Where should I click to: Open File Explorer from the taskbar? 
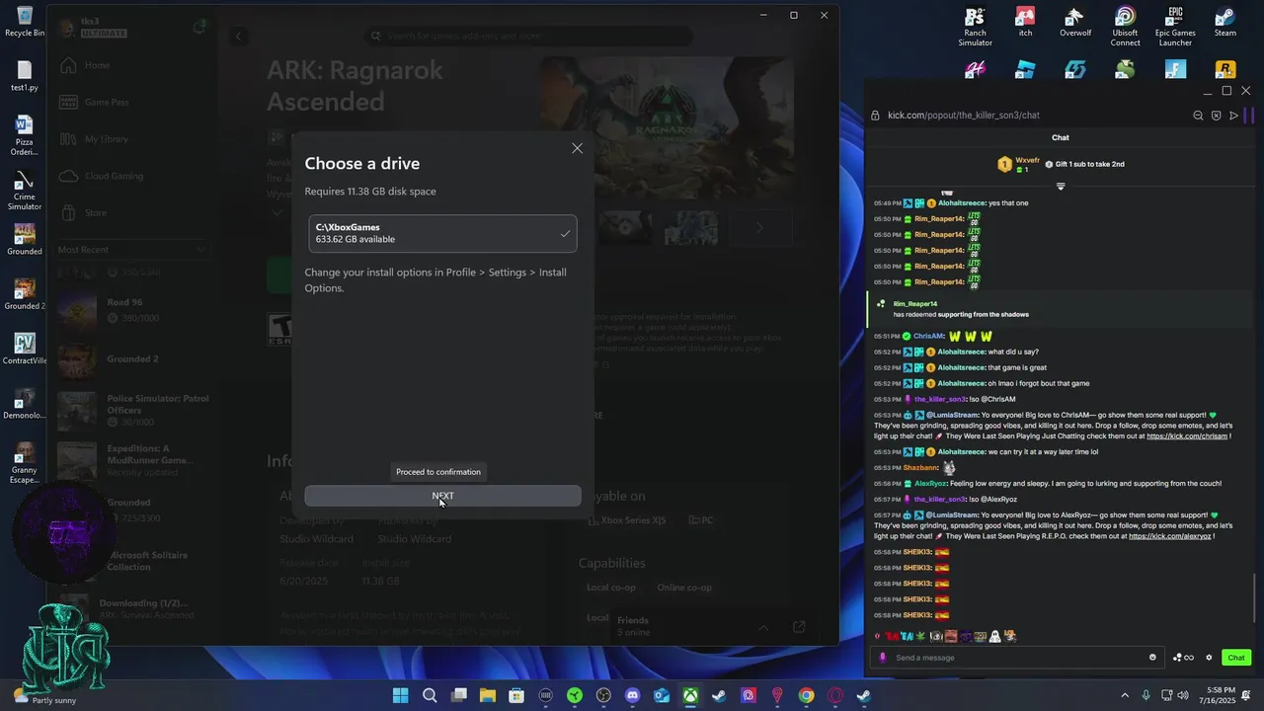[487, 696]
